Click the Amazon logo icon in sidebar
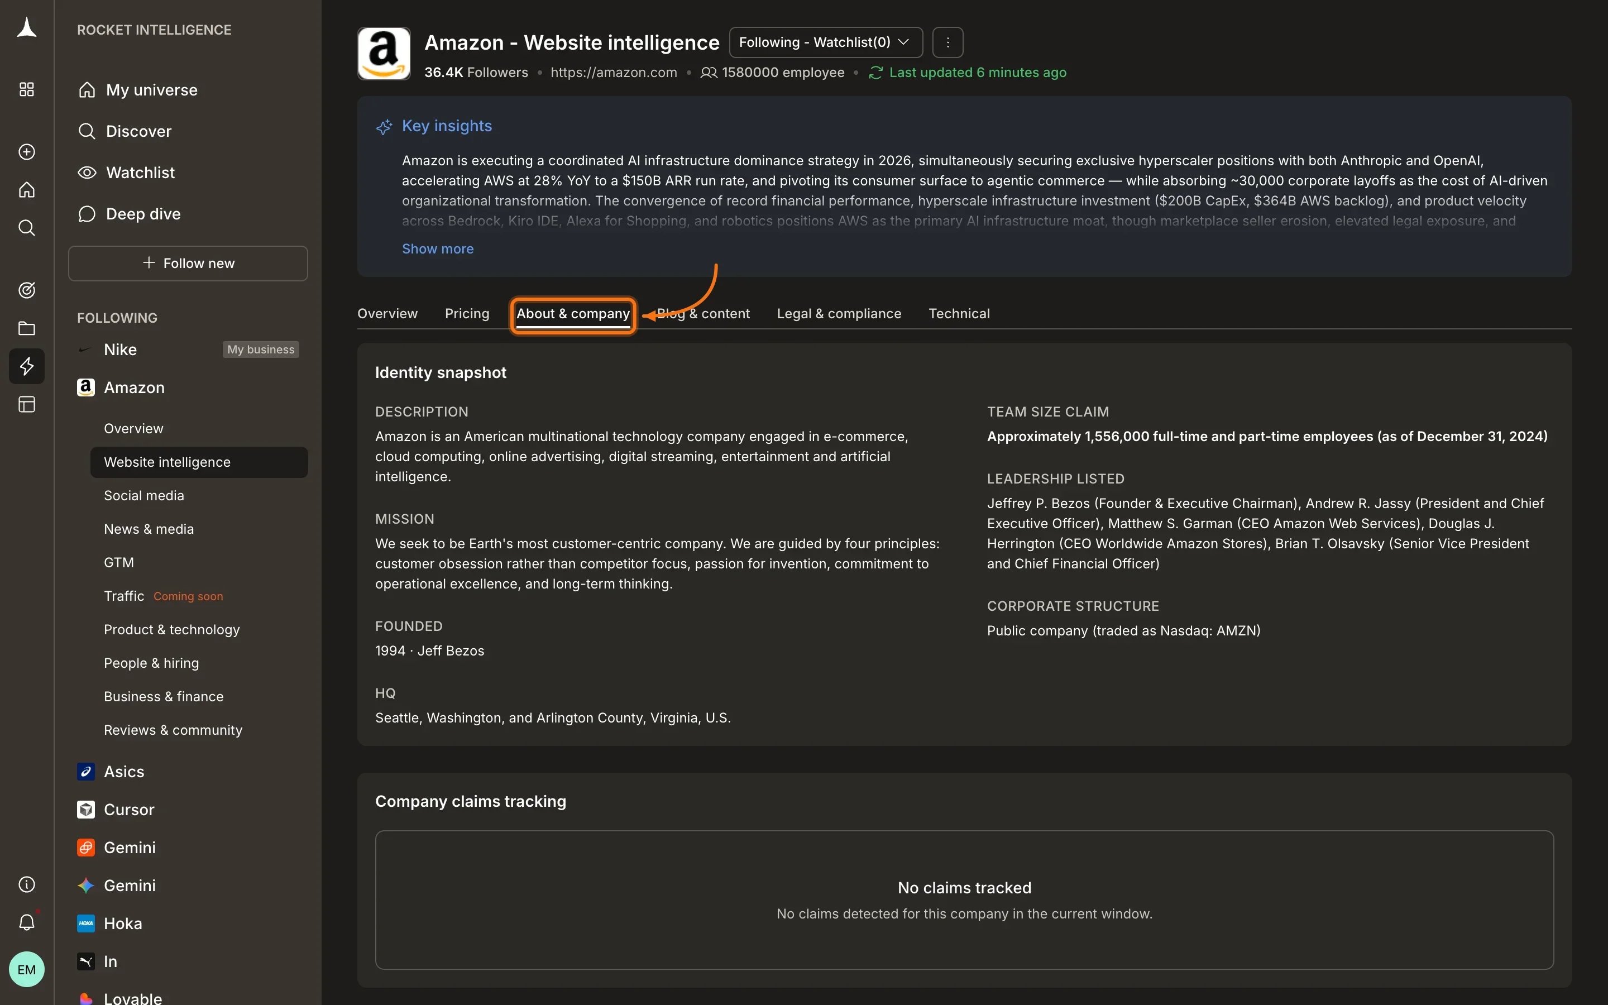Screen dimensions: 1608x1005 (x=86, y=387)
